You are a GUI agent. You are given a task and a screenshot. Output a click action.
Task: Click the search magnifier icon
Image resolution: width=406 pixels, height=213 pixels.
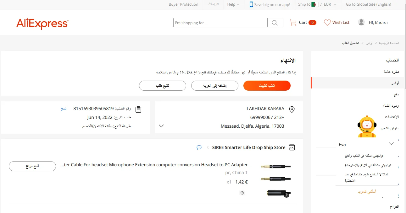(x=275, y=23)
